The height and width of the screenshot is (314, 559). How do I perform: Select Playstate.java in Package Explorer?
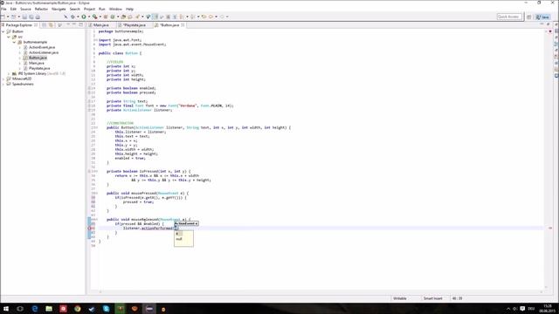click(39, 68)
